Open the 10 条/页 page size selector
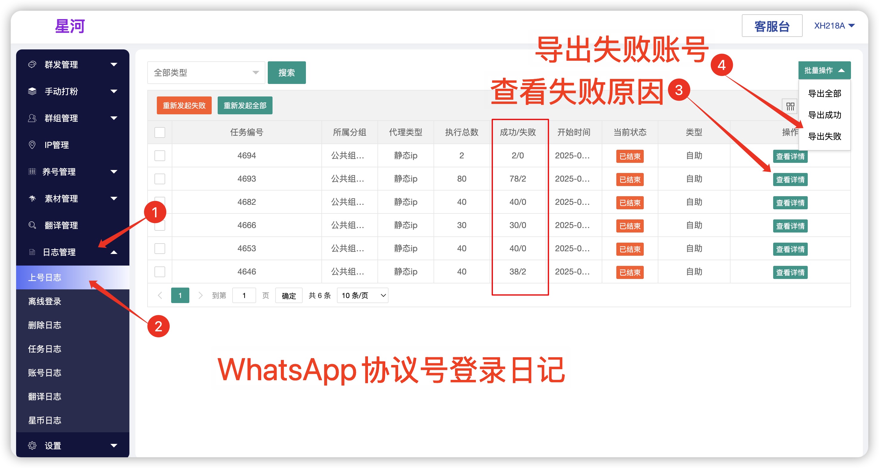 pyautogui.click(x=363, y=295)
